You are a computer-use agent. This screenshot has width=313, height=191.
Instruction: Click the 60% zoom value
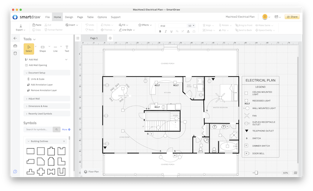click(285, 173)
